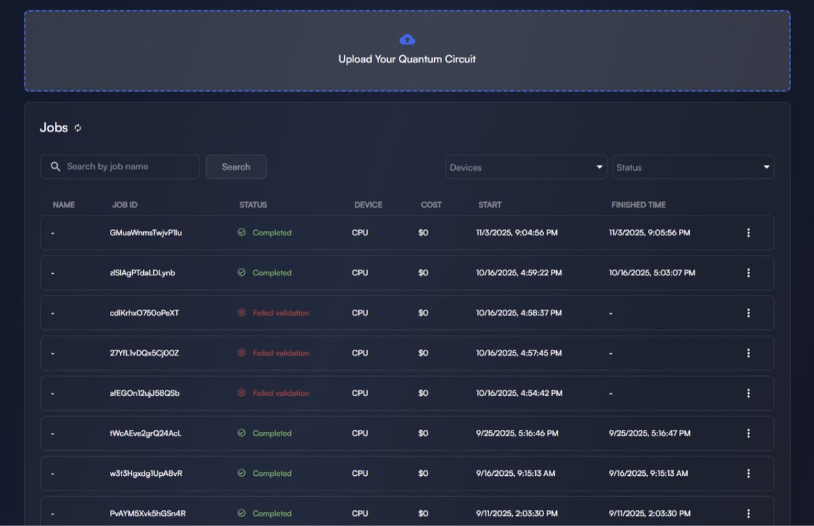
Task: Click the FINISHED TIME column header
Action: coord(638,205)
